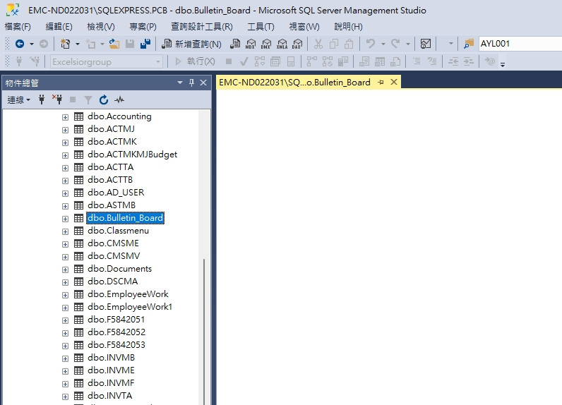This screenshot has height=405, width=562.
Task: Select dbo.EmployeeWork table row
Action: [128, 294]
